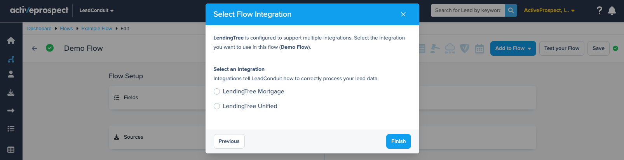The width and height of the screenshot is (624, 160).
Task: Expand the LeadConduit product dropdown
Action: click(x=96, y=10)
